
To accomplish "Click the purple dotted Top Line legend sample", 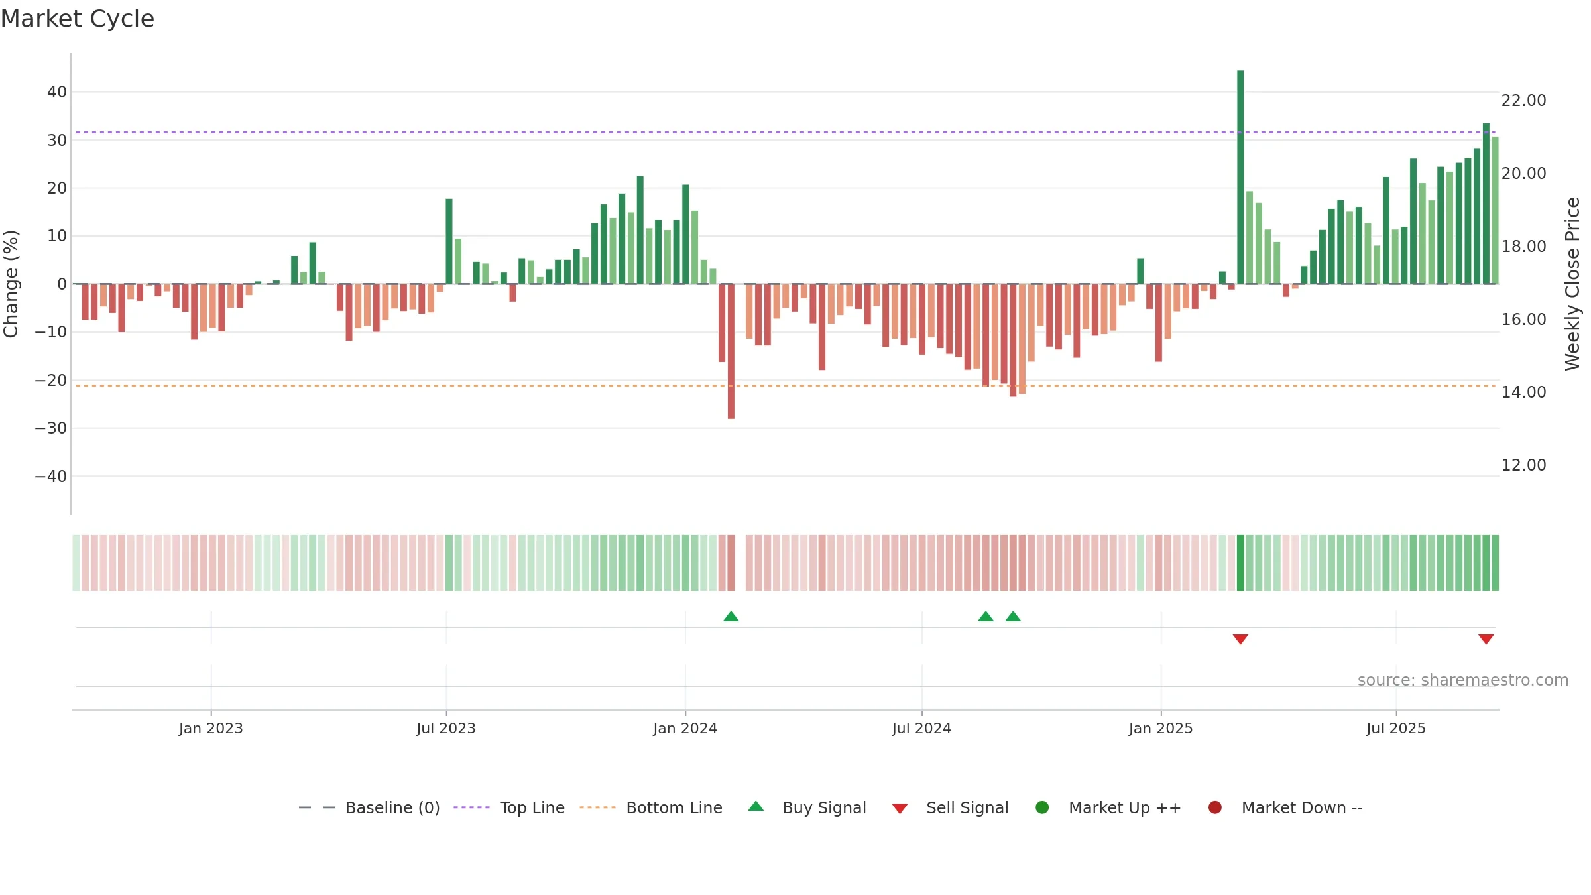I will point(471,807).
